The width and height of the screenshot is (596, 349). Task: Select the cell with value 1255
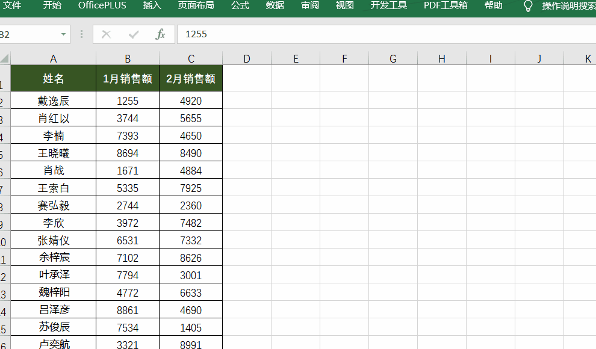pos(128,100)
